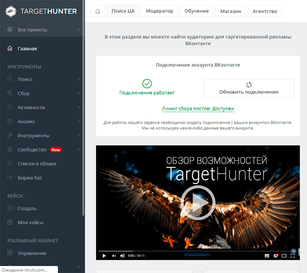Open the Поиск ЦА tab
307x273 pixels.
[123, 11]
